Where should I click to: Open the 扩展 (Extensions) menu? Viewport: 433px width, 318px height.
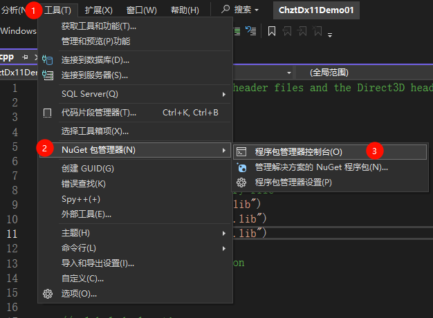pos(99,10)
